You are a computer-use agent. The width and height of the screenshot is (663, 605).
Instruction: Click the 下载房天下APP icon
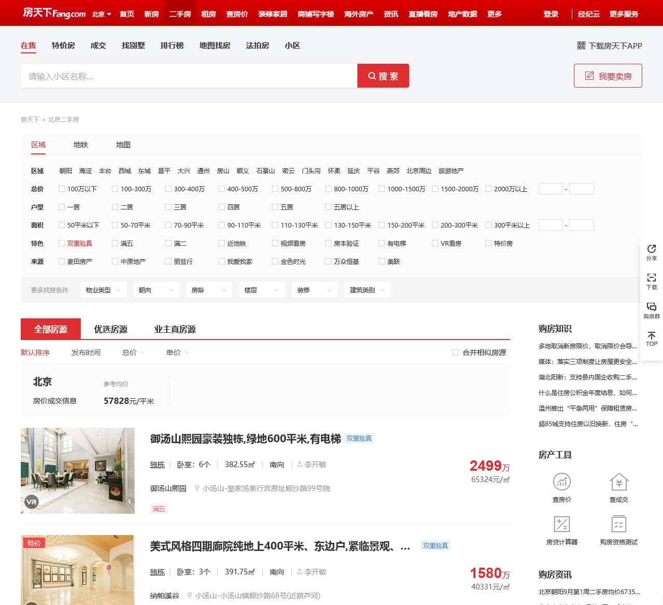pos(580,46)
